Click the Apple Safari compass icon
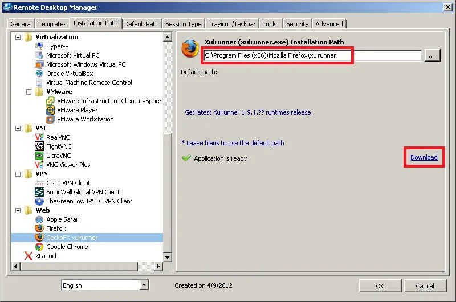The image size is (456, 302). [x=39, y=219]
